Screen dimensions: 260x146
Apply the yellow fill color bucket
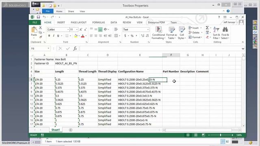point(76,36)
